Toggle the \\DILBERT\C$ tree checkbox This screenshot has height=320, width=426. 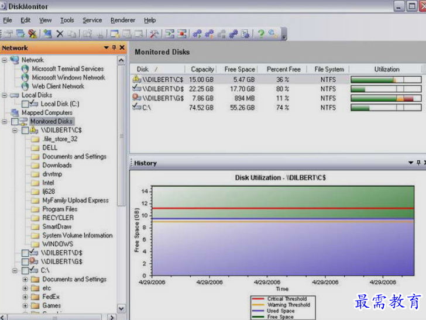pyautogui.click(x=25, y=130)
